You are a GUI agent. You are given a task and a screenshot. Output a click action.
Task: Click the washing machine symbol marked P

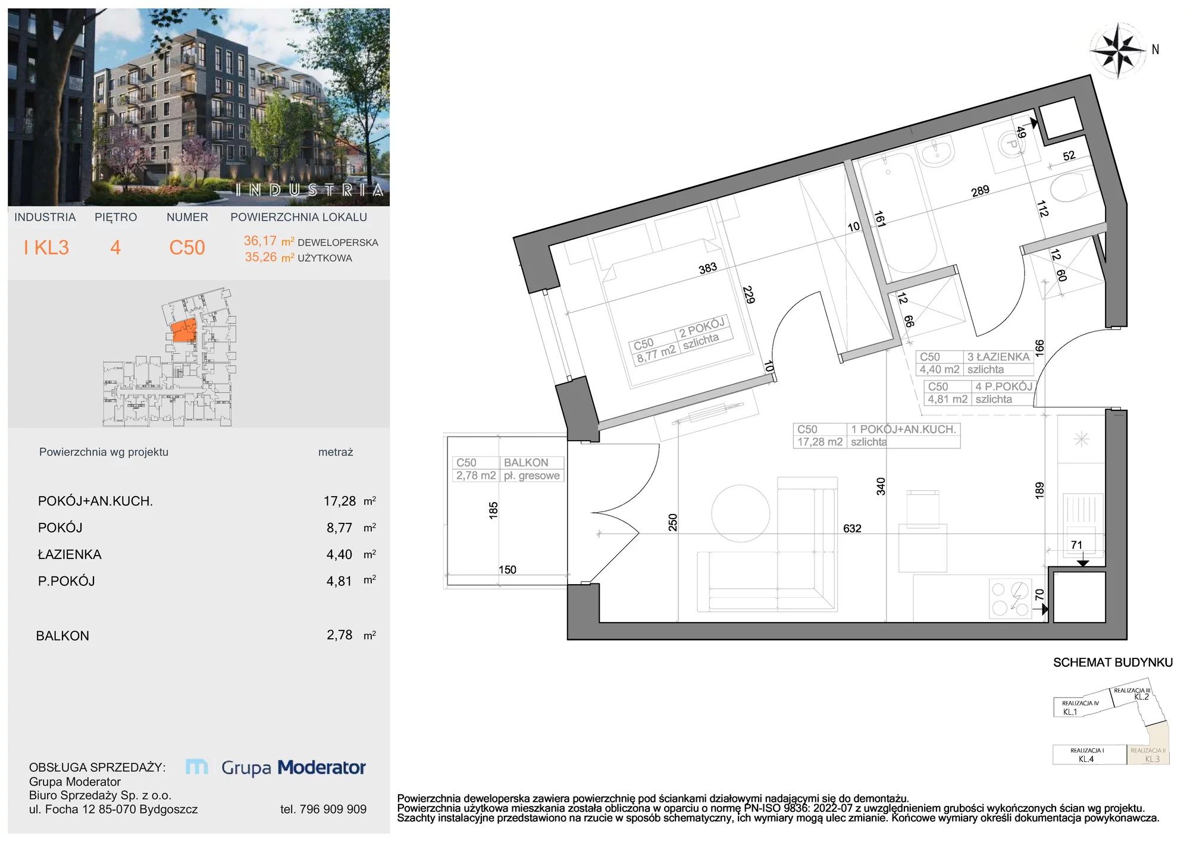[x=1011, y=143]
